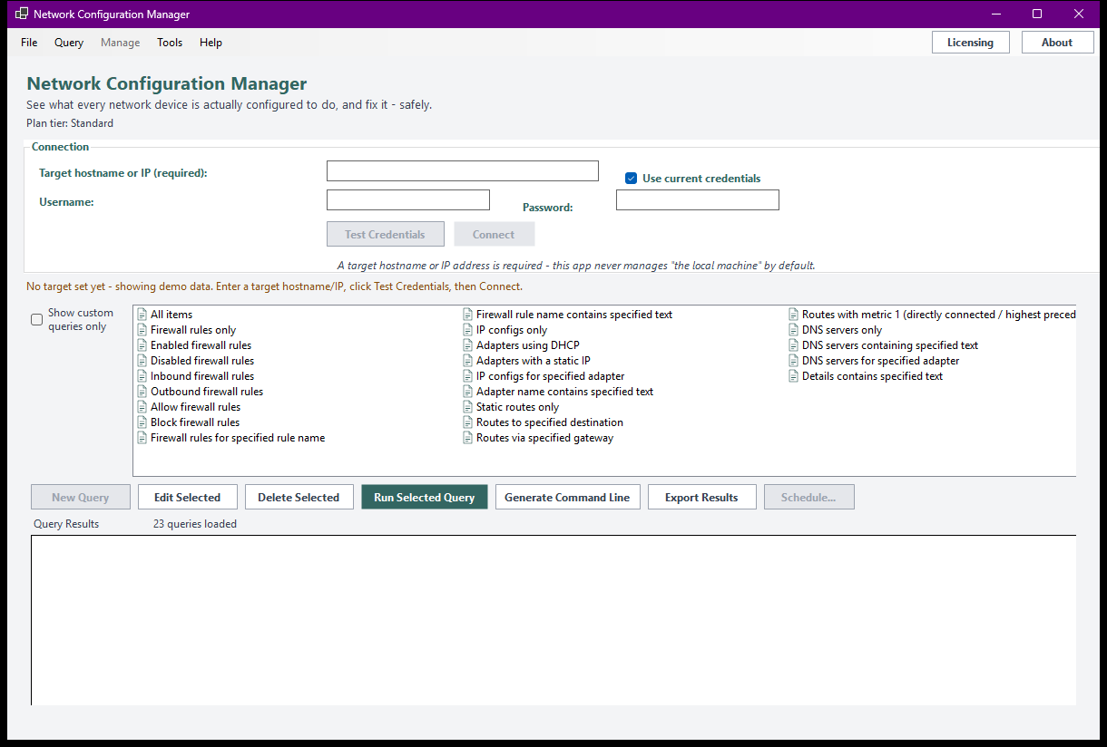Select the DNS servers only query text

(842, 330)
